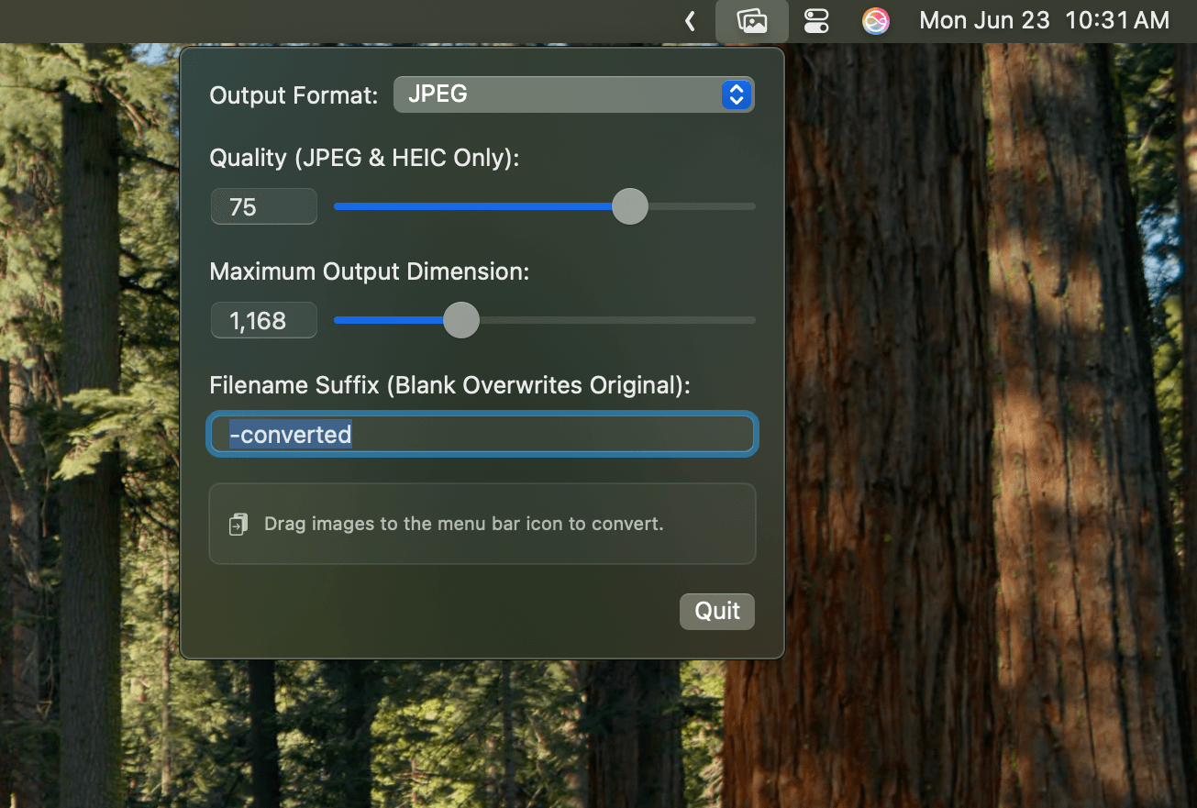Click the drag images instruction box
The width and height of the screenshot is (1197, 808).
[x=482, y=524]
